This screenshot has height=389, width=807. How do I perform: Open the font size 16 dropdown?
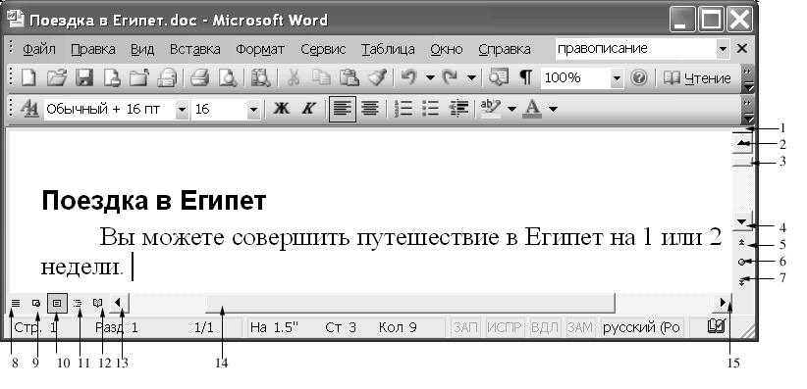tap(252, 109)
